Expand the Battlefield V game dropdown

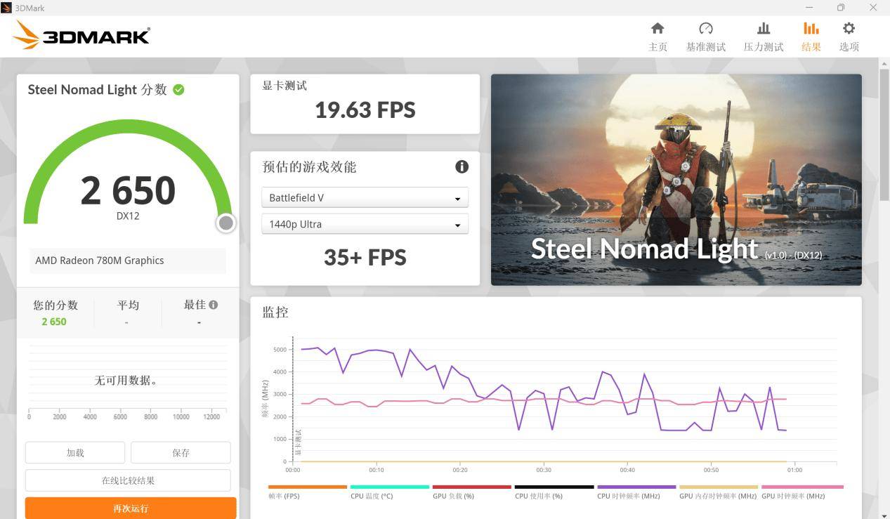pyautogui.click(x=365, y=198)
